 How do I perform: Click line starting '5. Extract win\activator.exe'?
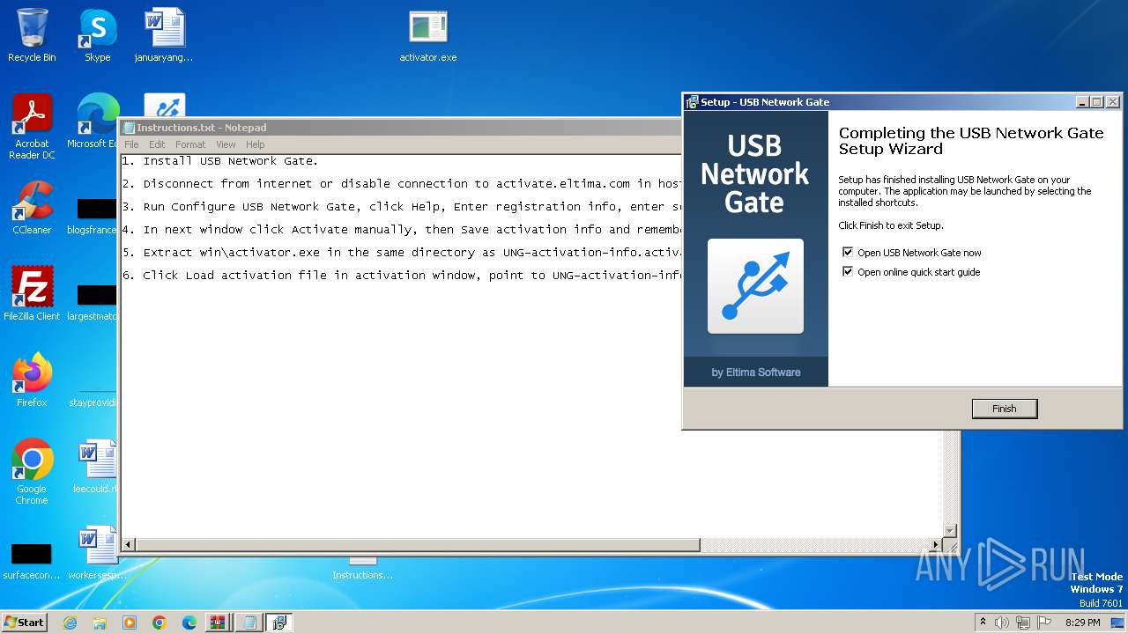coord(401,253)
